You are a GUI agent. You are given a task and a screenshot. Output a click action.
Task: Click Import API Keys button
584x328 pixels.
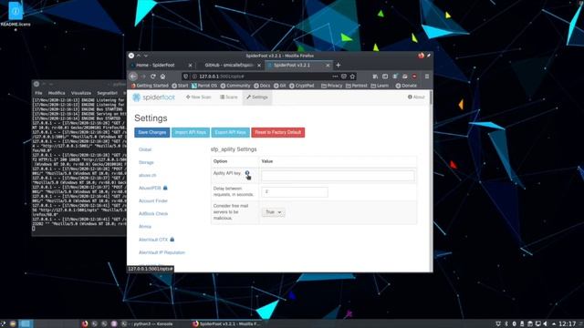[191, 132]
